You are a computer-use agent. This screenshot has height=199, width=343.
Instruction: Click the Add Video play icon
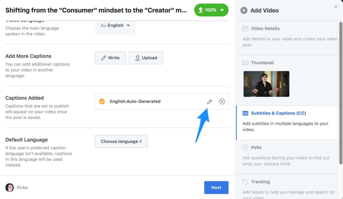click(244, 10)
